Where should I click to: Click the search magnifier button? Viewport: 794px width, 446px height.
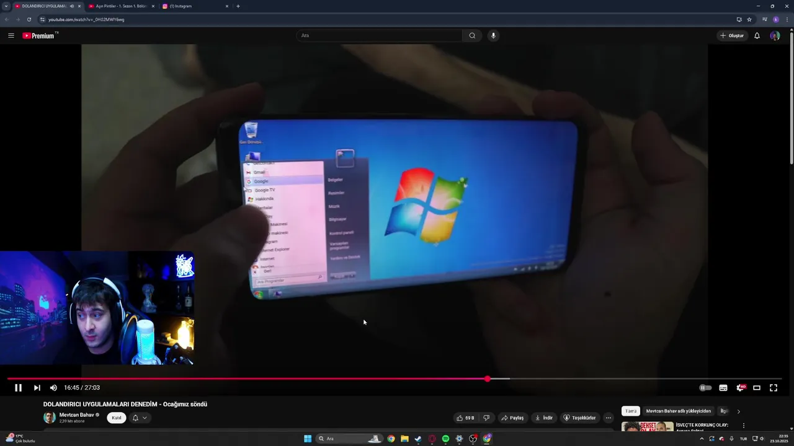coord(472,35)
